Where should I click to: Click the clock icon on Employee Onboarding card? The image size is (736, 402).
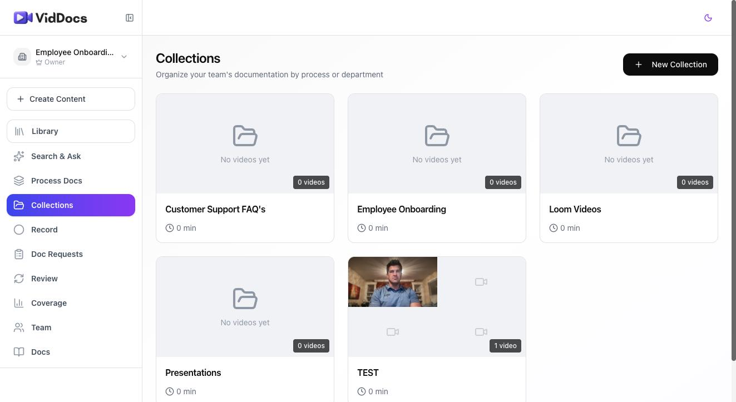pyautogui.click(x=362, y=228)
